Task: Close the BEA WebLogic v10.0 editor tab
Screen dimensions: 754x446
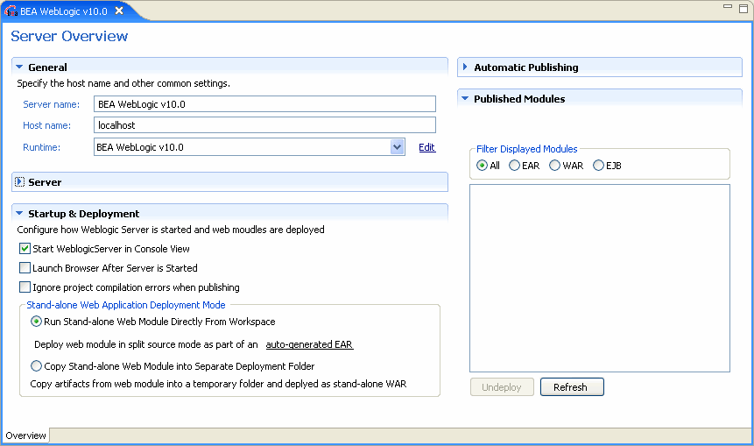Action: [119, 11]
